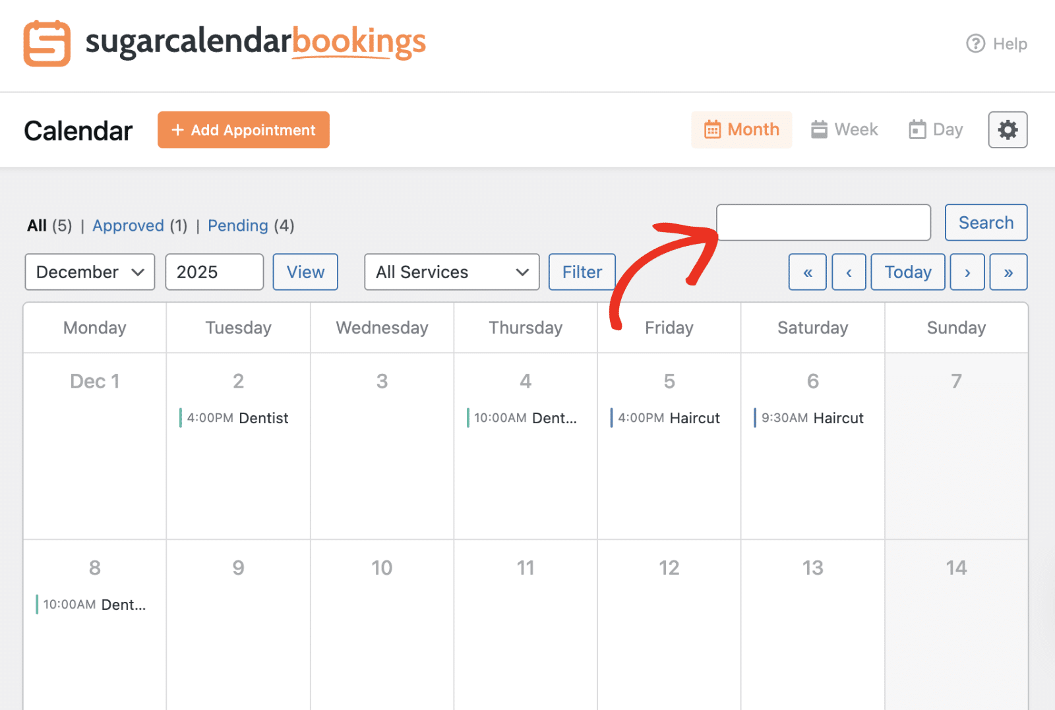The height and width of the screenshot is (710, 1055).
Task: Show Approved appointments filter link
Action: pyautogui.click(x=128, y=225)
